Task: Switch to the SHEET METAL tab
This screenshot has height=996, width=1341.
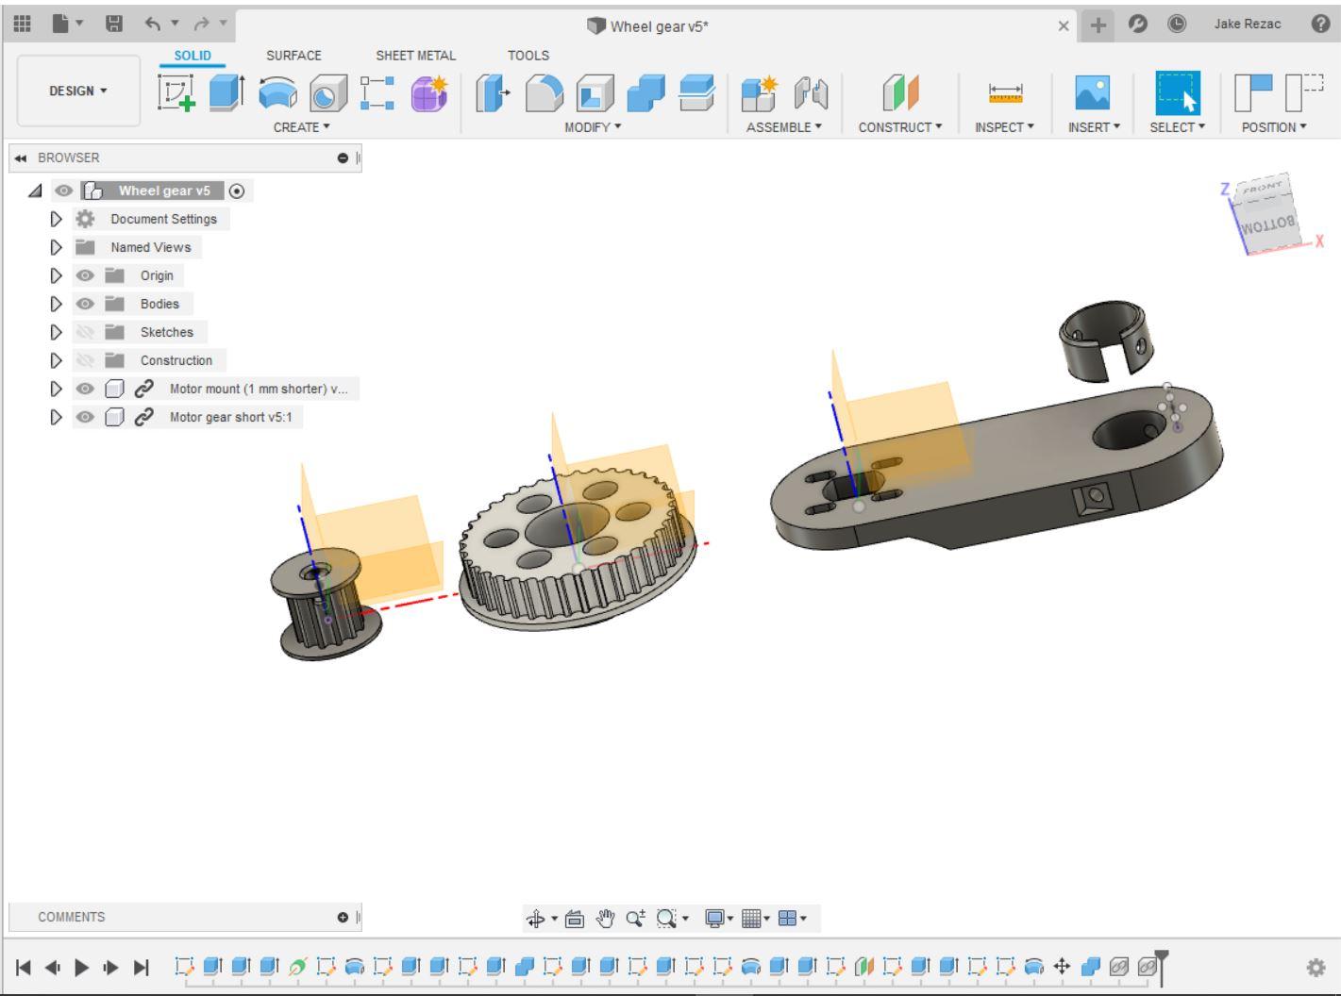Action: click(x=415, y=56)
